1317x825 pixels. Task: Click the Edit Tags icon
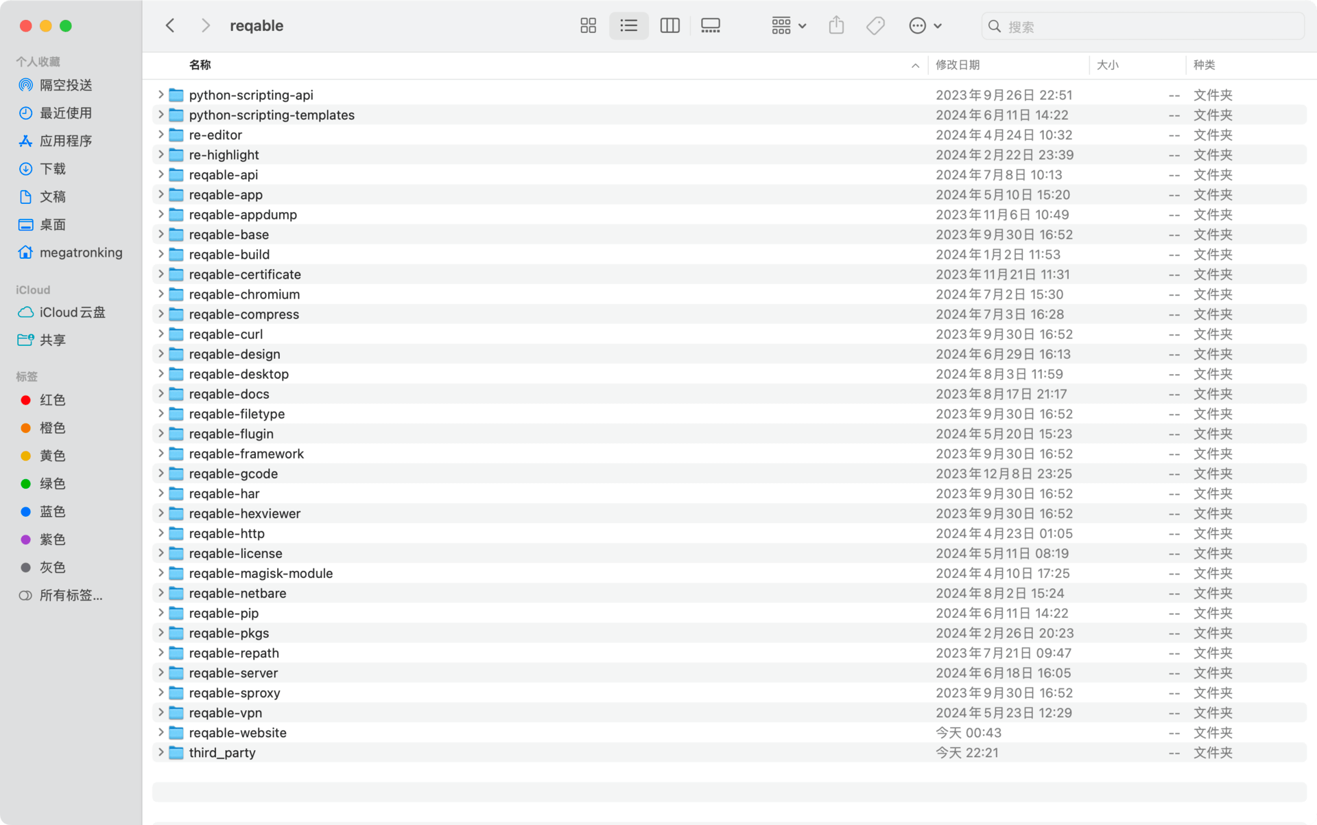[875, 26]
